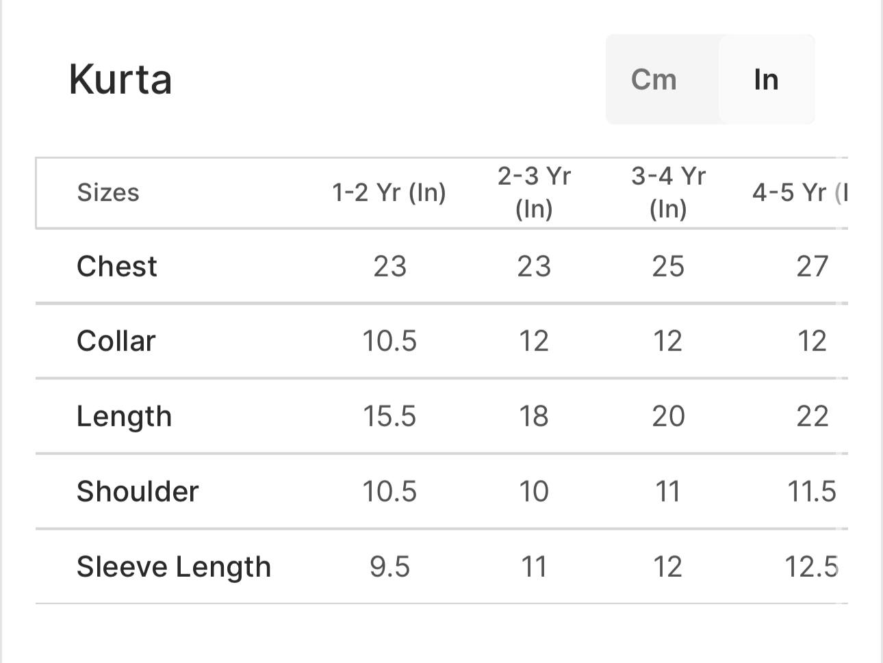The height and width of the screenshot is (663, 883).
Task: Click Chest value 27 for 4-5 Yr
Action: click(812, 266)
